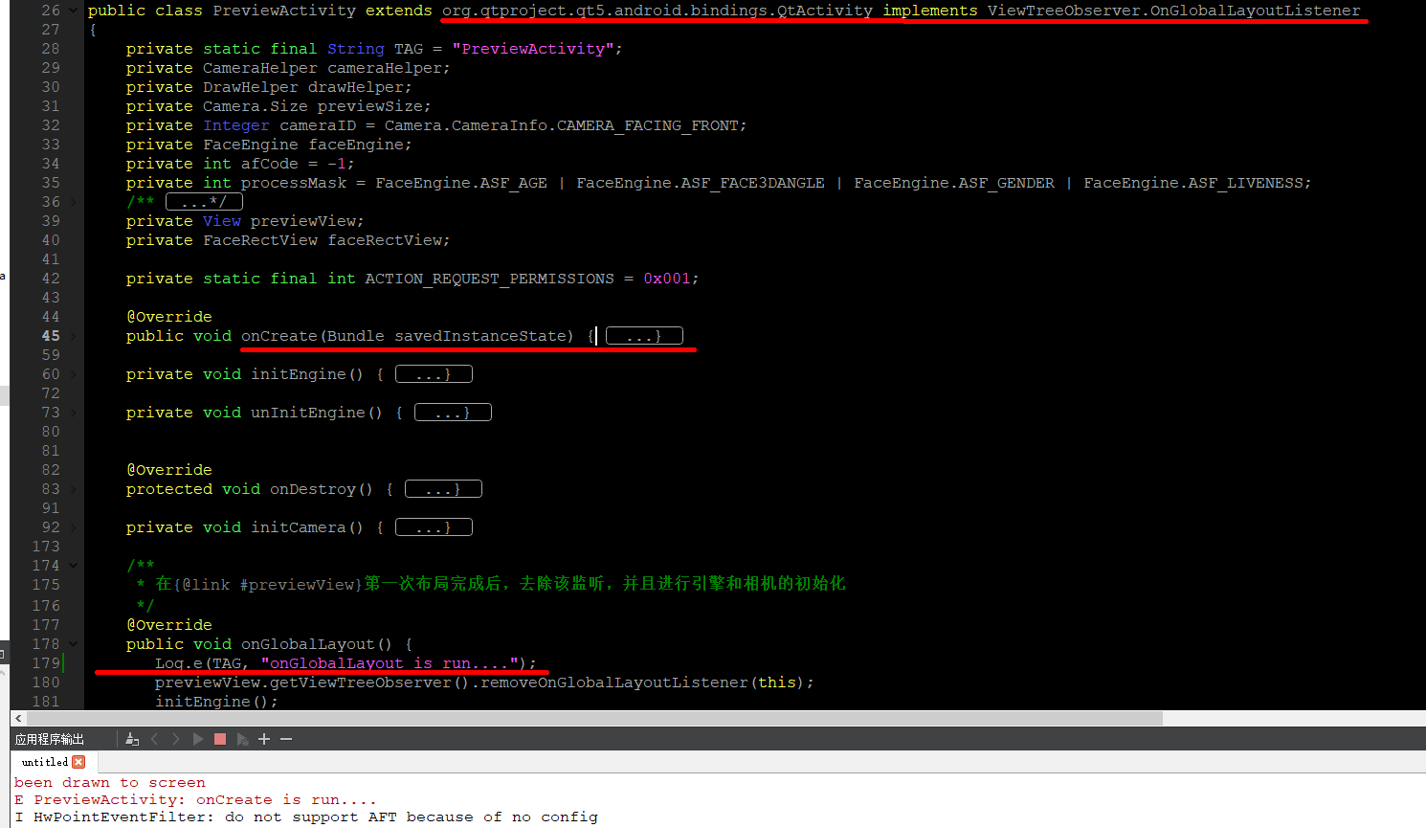Click the @Override annotation on line 44
The width and height of the screenshot is (1426, 828).
[x=169, y=317]
